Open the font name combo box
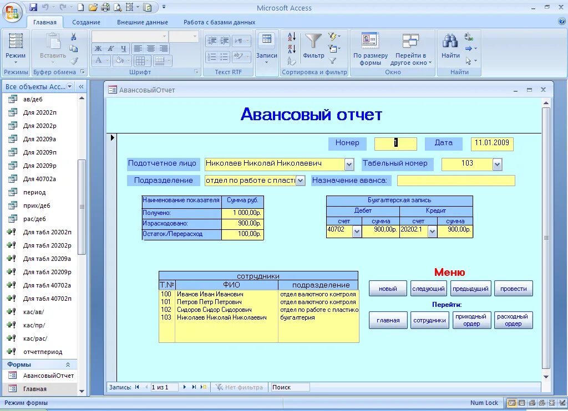 click(x=130, y=36)
